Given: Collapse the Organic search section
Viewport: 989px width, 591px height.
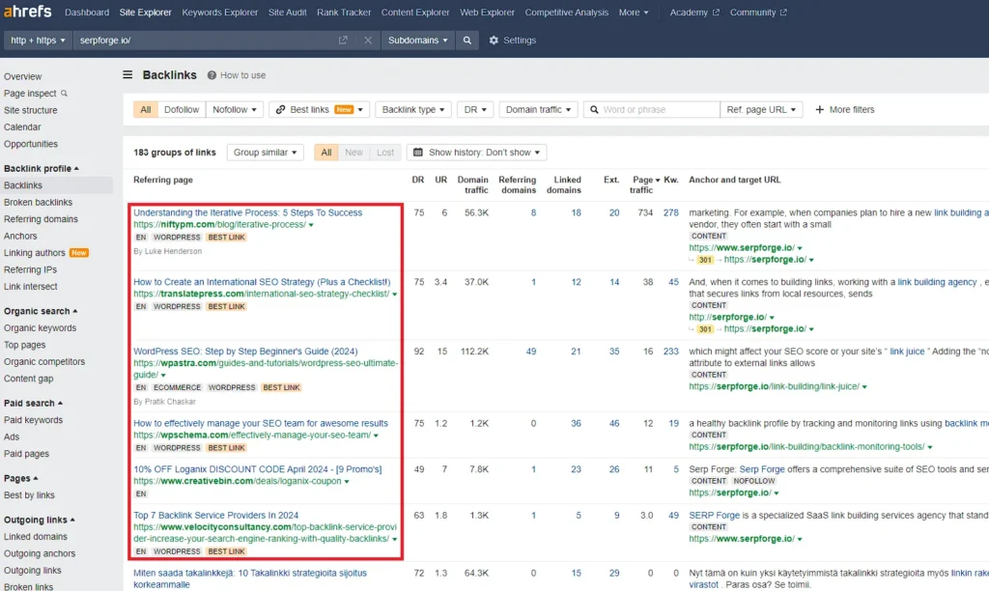Looking at the screenshot, I should coord(41,311).
